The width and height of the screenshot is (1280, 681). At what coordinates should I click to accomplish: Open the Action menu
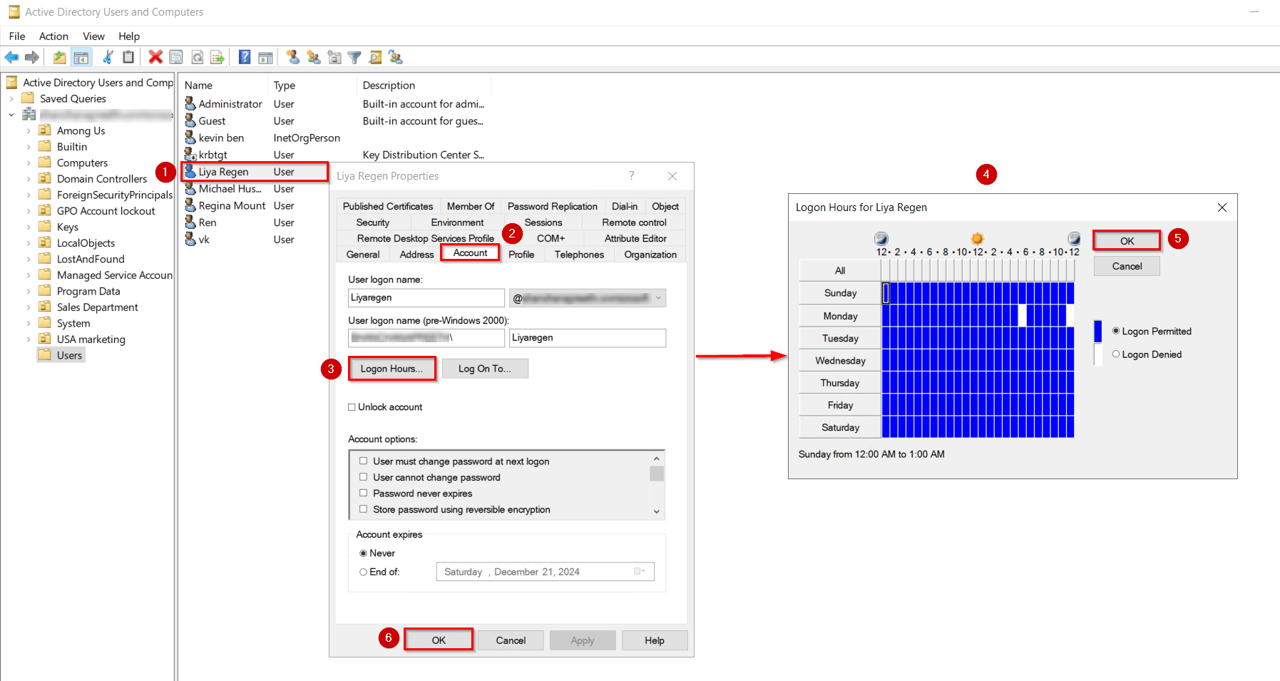[x=53, y=36]
